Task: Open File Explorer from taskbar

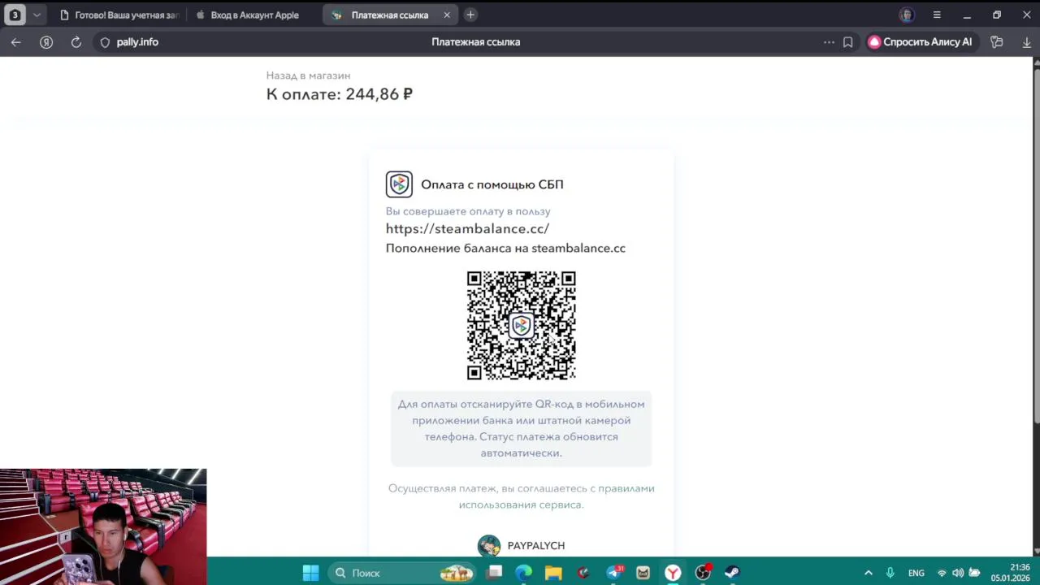Action: pos(553,573)
